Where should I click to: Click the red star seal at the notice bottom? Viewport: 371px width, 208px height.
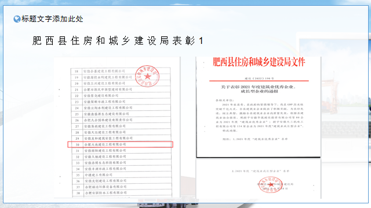tap(270, 185)
